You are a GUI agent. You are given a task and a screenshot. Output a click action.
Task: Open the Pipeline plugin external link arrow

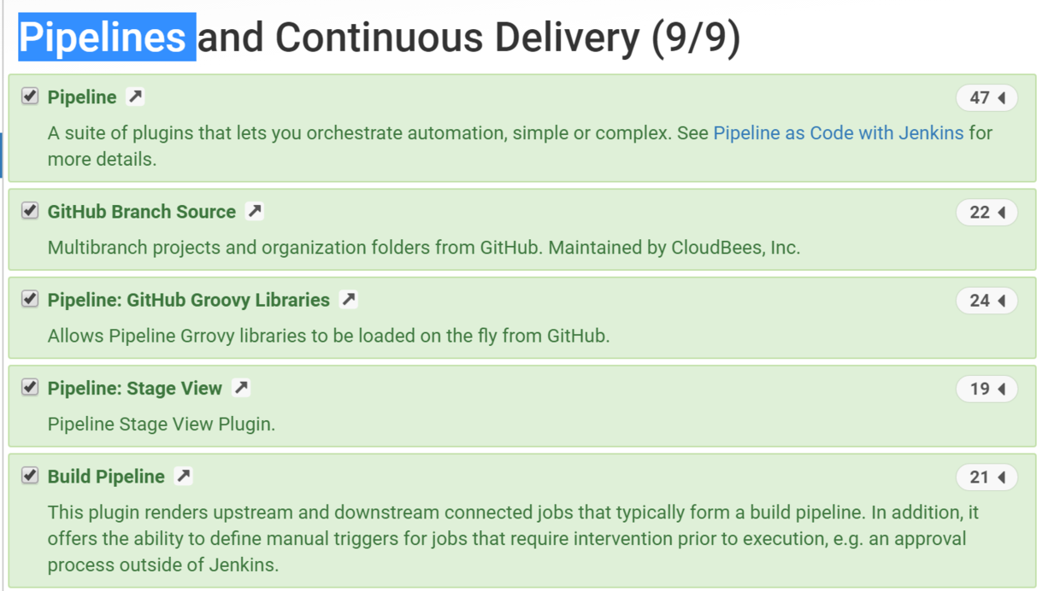(134, 97)
